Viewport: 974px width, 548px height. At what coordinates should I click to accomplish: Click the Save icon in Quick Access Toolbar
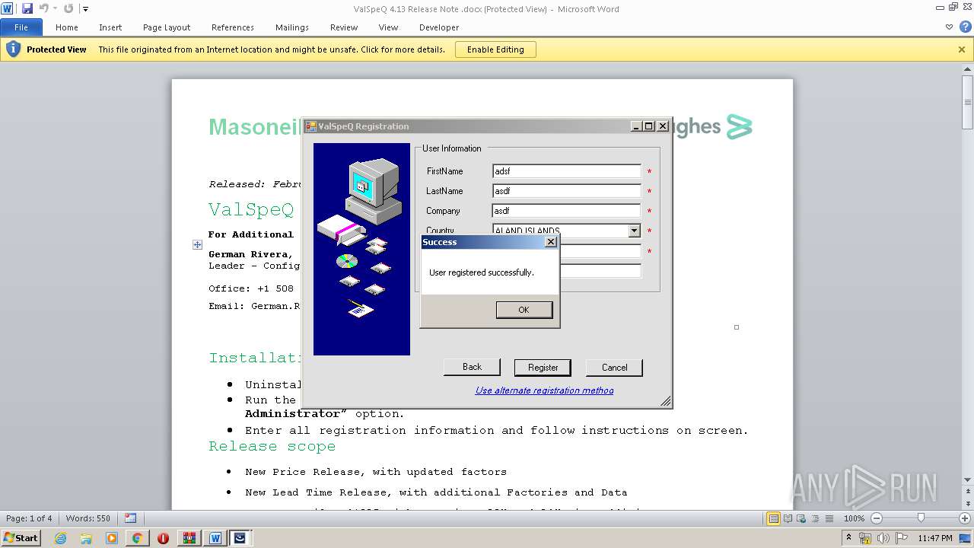tap(27, 8)
